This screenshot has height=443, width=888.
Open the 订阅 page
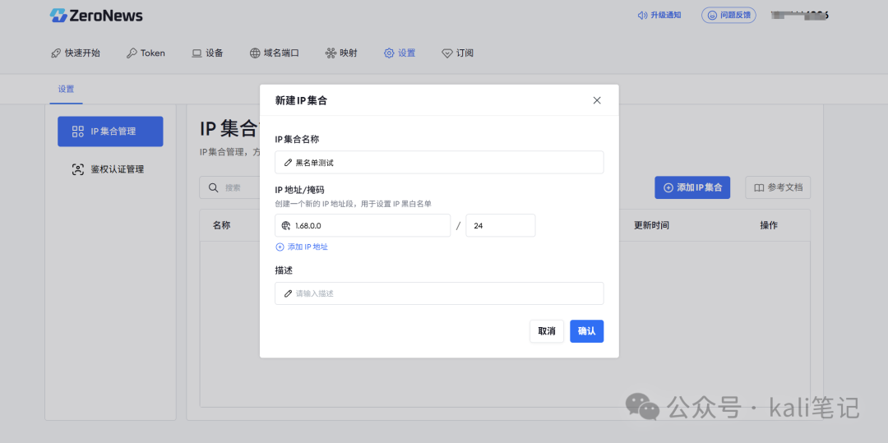pos(457,53)
